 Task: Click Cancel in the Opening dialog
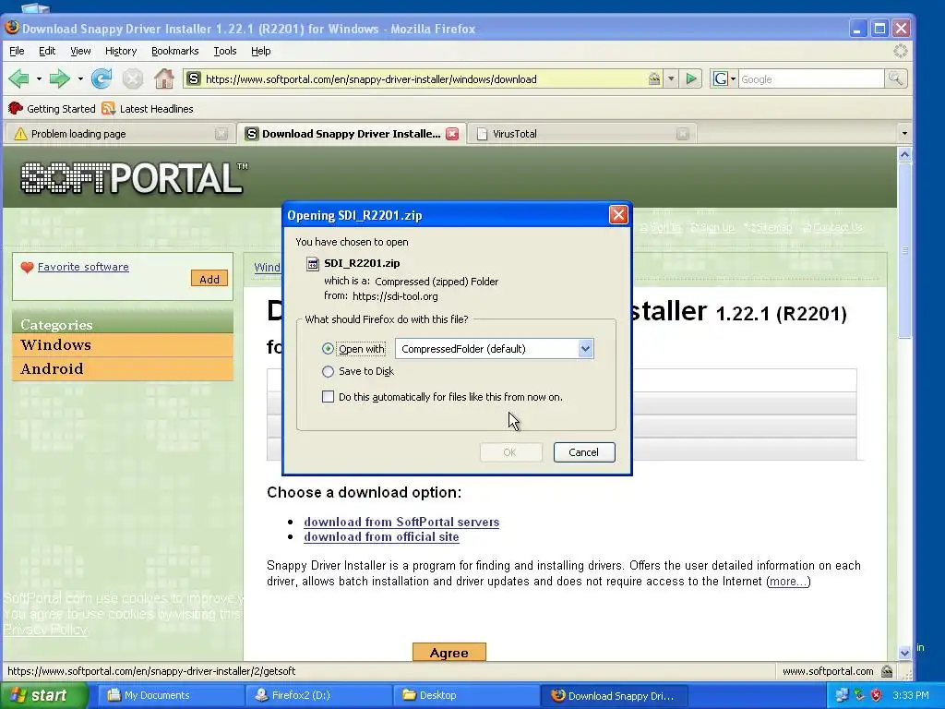pyautogui.click(x=584, y=452)
